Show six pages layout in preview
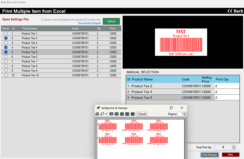Screen dimensions: 244x159 [133, 114]
